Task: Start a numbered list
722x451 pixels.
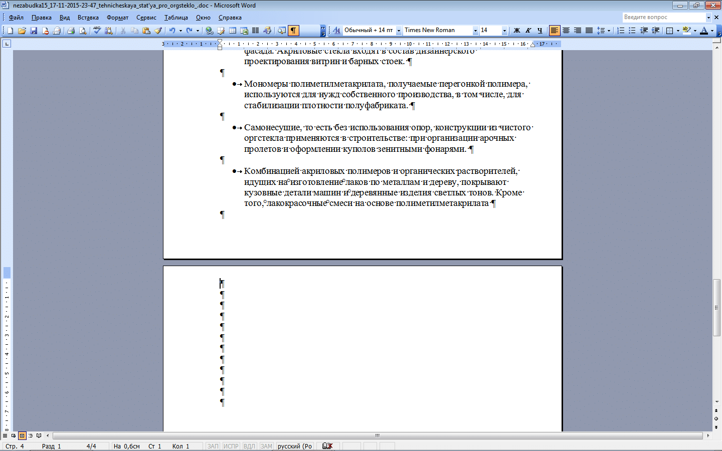Action: [x=621, y=31]
